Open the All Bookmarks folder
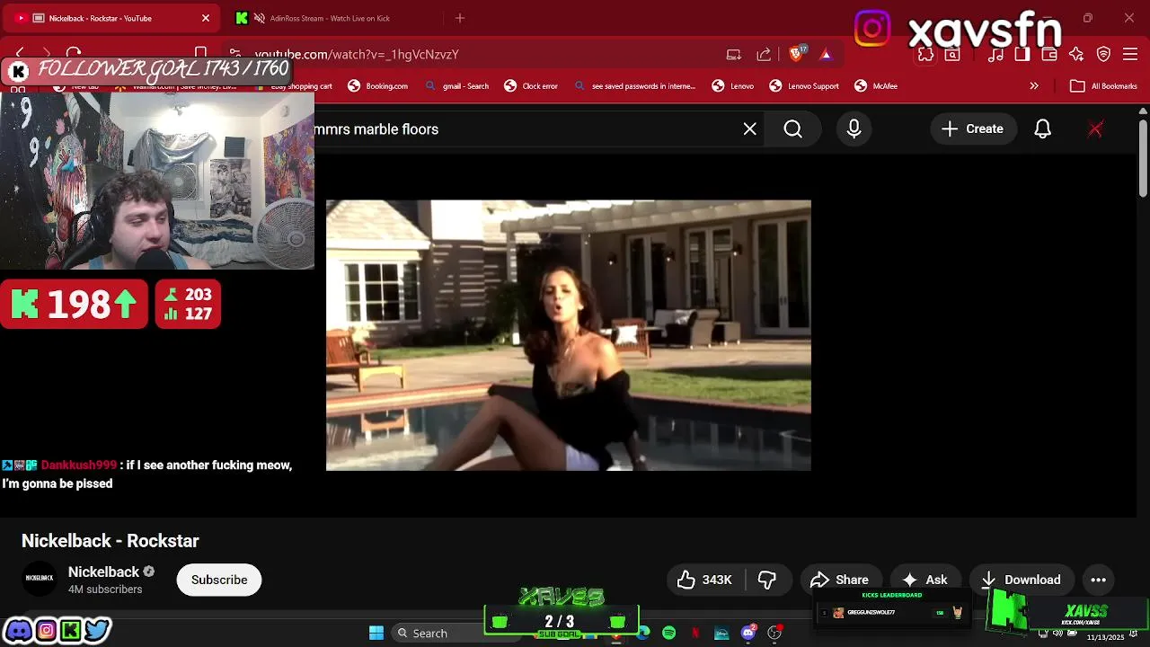The height and width of the screenshot is (647, 1150). tap(1104, 86)
